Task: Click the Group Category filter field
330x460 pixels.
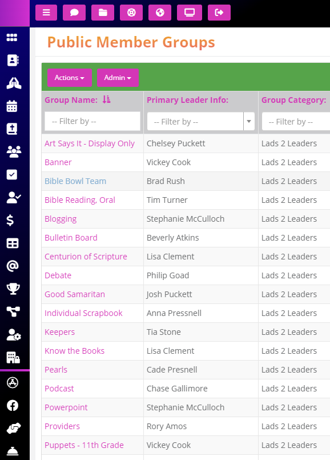Action: coord(296,121)
